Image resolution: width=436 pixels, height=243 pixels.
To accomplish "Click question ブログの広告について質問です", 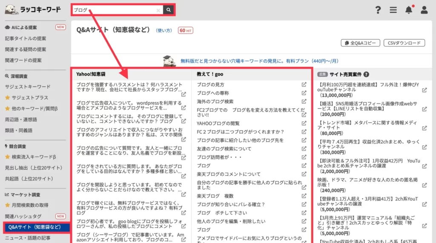I will 131,150.
